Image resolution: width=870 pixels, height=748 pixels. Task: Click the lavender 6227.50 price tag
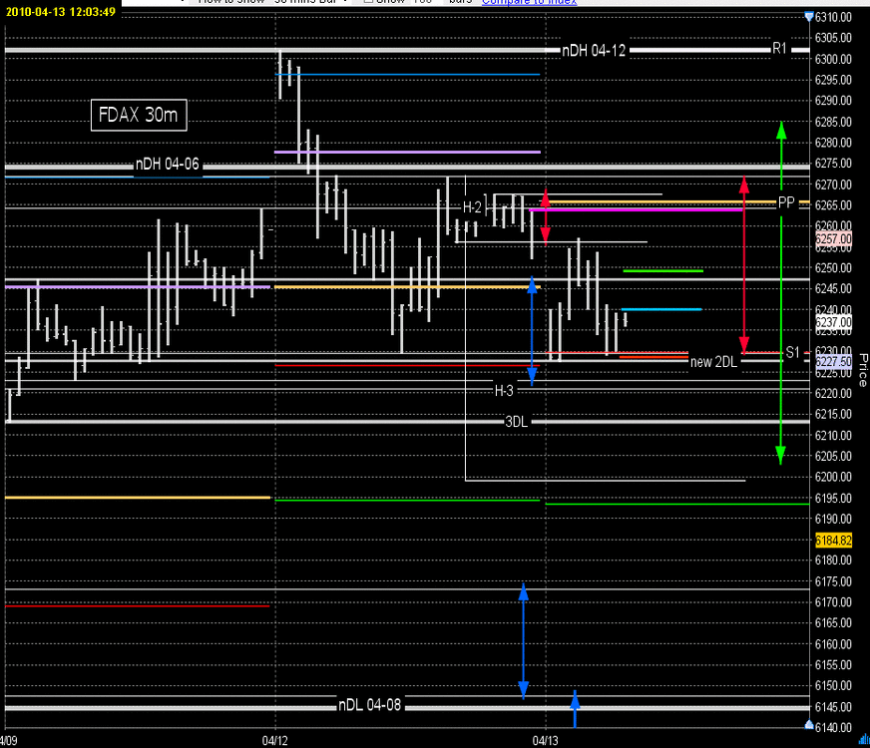pyautogui.click(x=833, y=361)
